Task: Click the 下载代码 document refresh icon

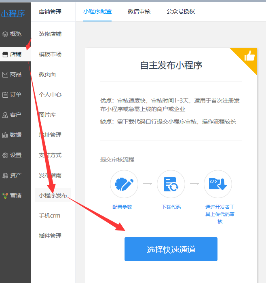Action: pyautogui.click(x=171, y=184)
